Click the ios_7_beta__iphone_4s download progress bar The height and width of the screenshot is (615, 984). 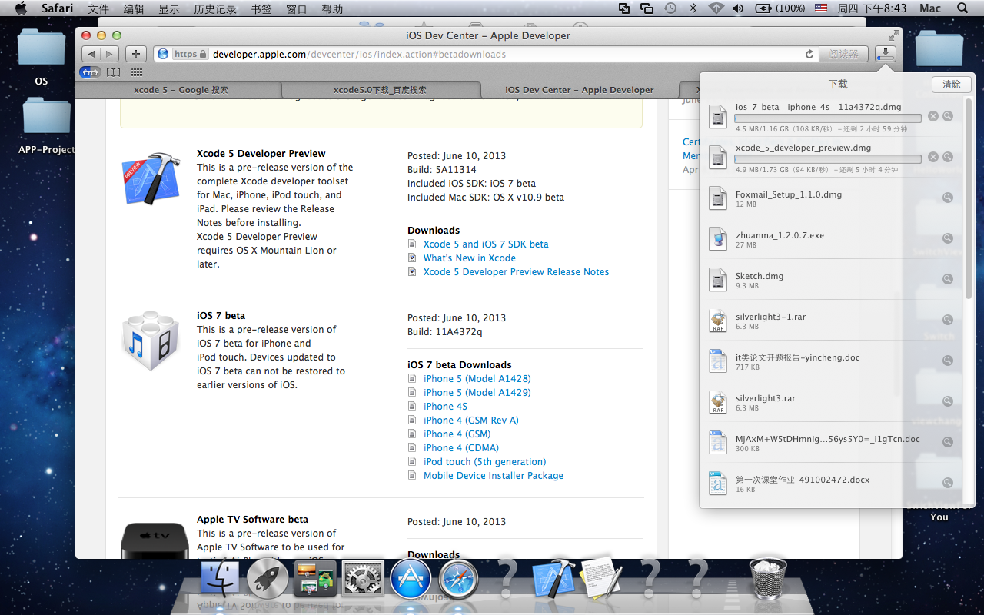click(828, 118)
